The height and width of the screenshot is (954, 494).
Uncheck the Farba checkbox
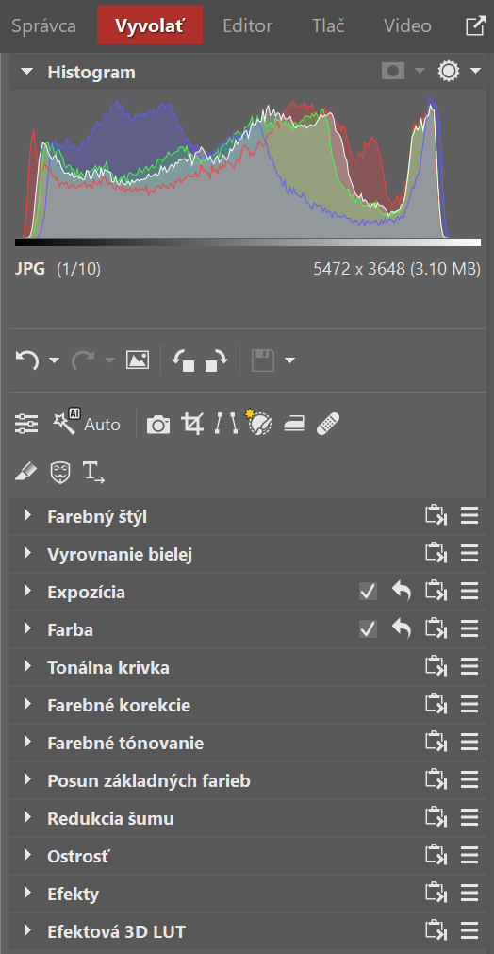pyautogui.click(x=368, y=629)
